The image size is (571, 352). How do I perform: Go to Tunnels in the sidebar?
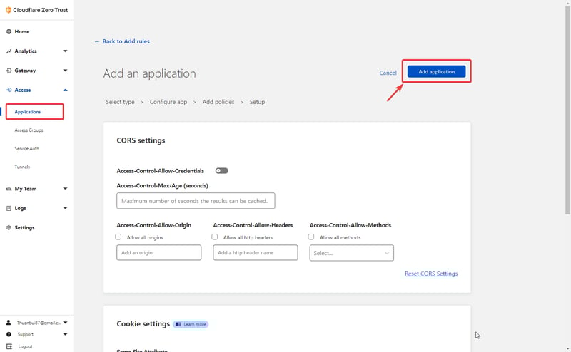22,167
